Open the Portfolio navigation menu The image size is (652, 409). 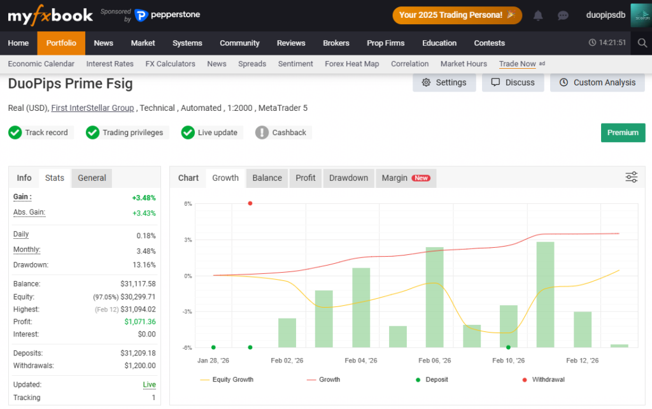(61, 43)
